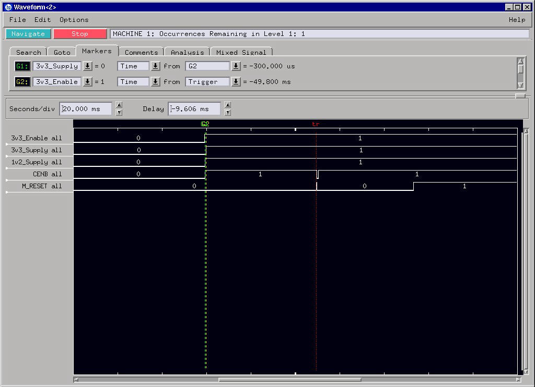Open the G2 3v3_Enable signal dropdown
This screenshot has width=535, height=387.
[88, 82]
